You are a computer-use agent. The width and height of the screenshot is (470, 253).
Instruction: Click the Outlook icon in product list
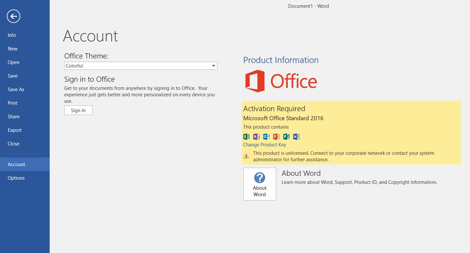click(x=266, y=136)
